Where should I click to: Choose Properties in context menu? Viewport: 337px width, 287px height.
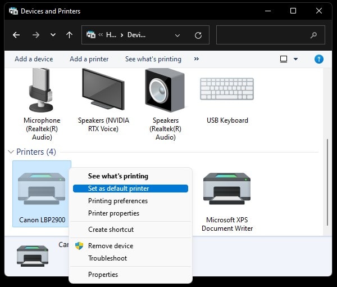coord(131,275)
